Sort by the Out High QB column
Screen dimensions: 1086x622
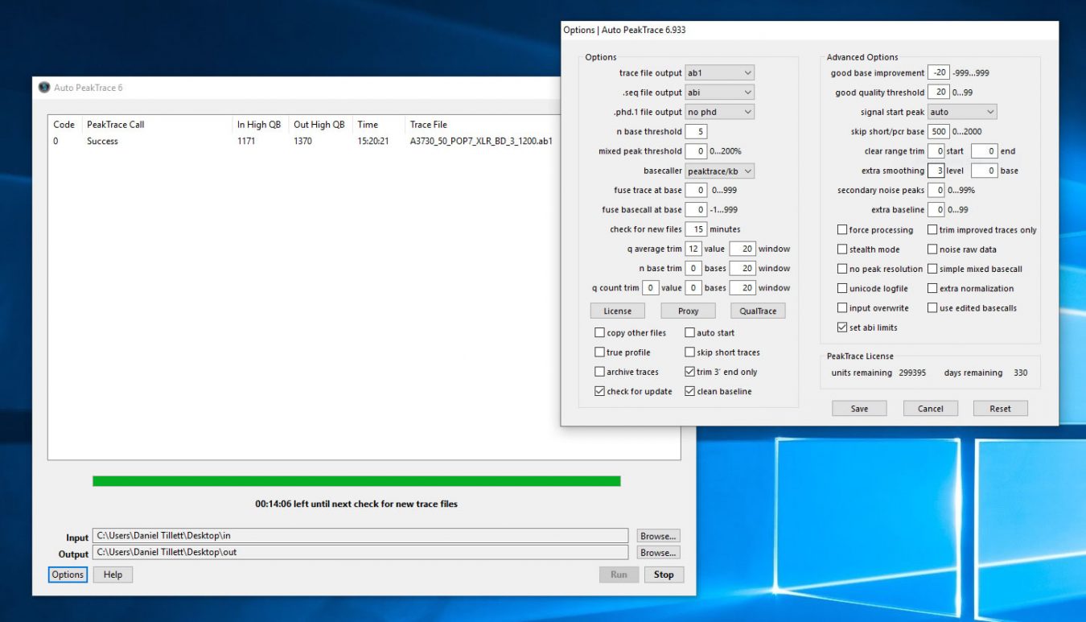click(319, 125)
